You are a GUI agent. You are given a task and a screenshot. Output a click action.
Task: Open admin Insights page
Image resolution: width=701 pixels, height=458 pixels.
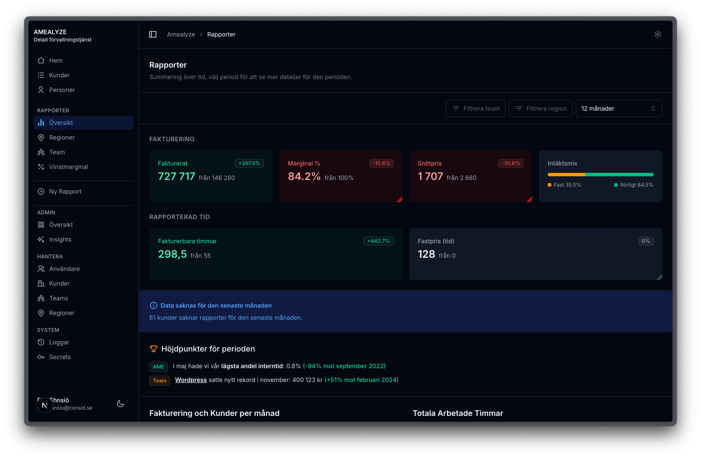click(x=60, y=239)
